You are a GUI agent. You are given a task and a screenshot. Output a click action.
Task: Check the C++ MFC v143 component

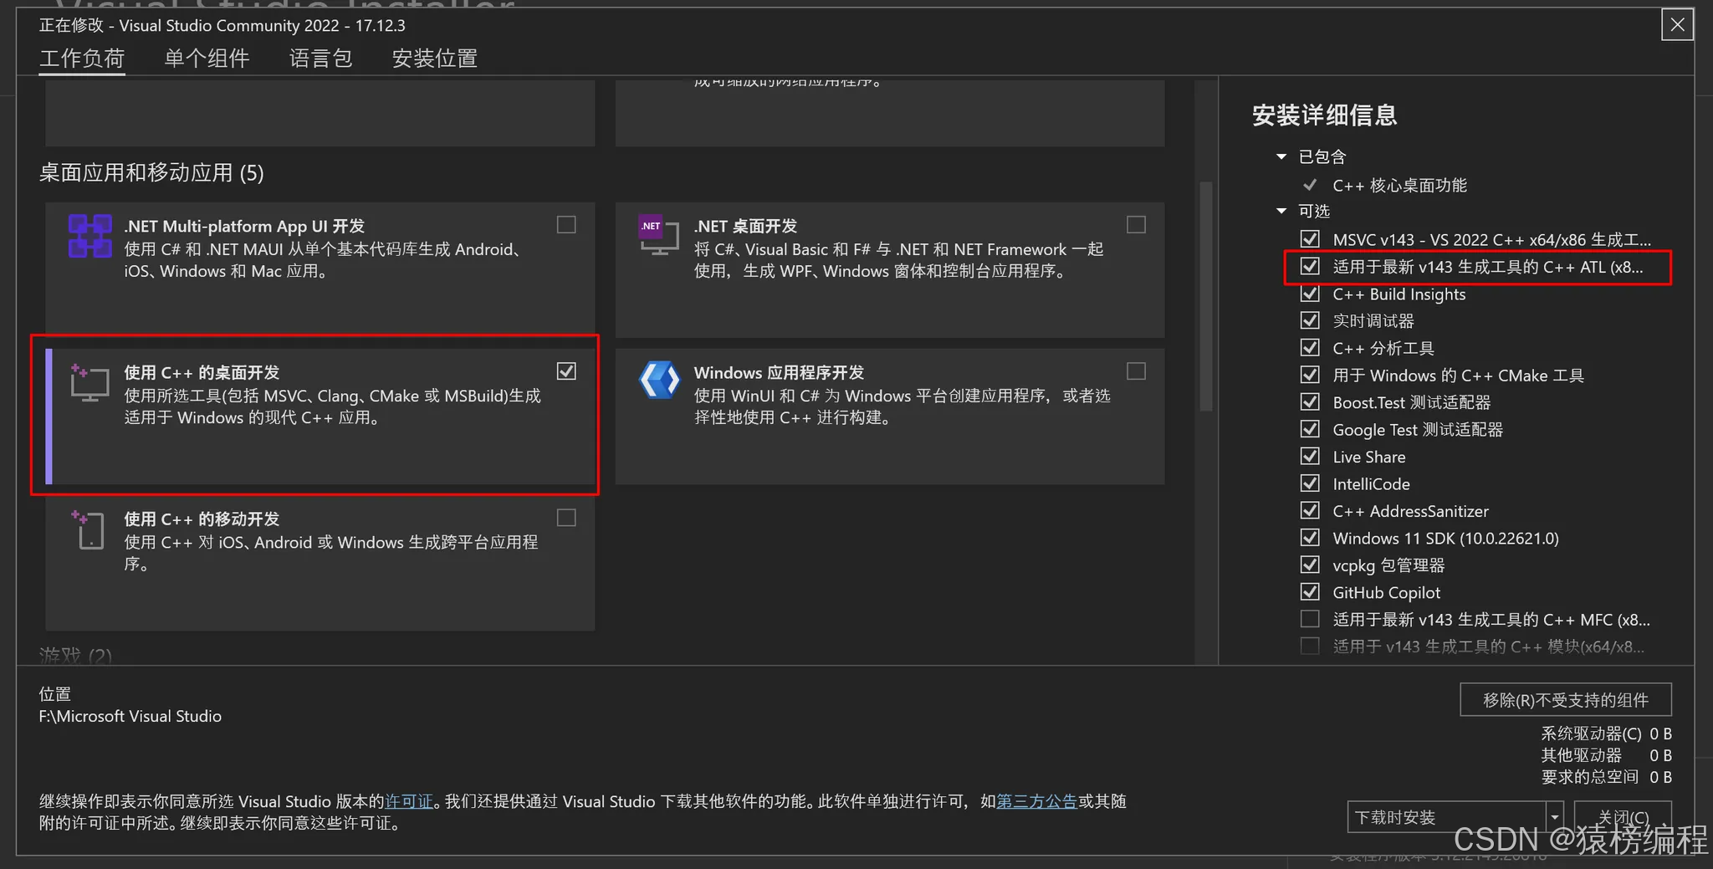(x=1310, y=619)
